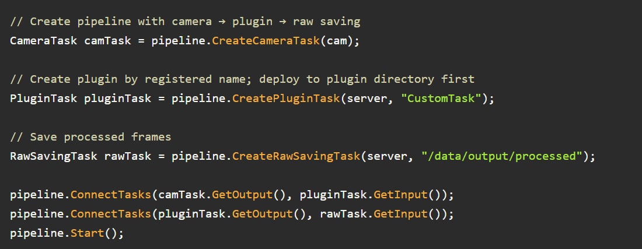The width and height of the screenshot is (642, 249).
Task: Click the "CustomTask" string literal
Action: [441, 98]
